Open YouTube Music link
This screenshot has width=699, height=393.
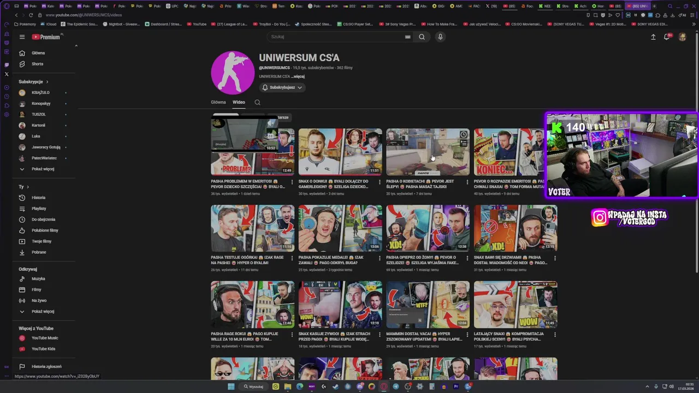point(45,338)
